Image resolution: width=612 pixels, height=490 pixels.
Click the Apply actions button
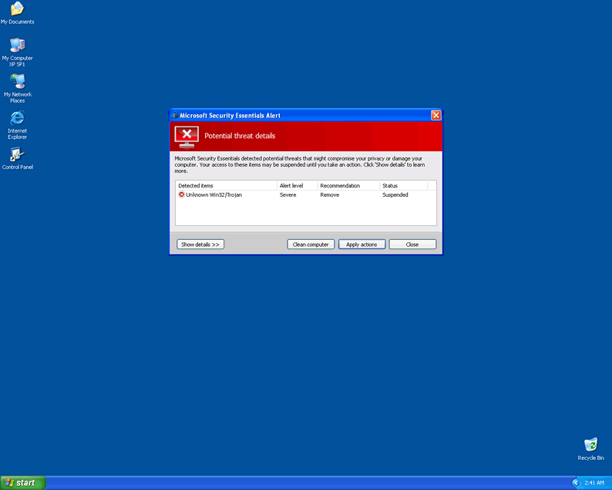[x=361, y=245]
